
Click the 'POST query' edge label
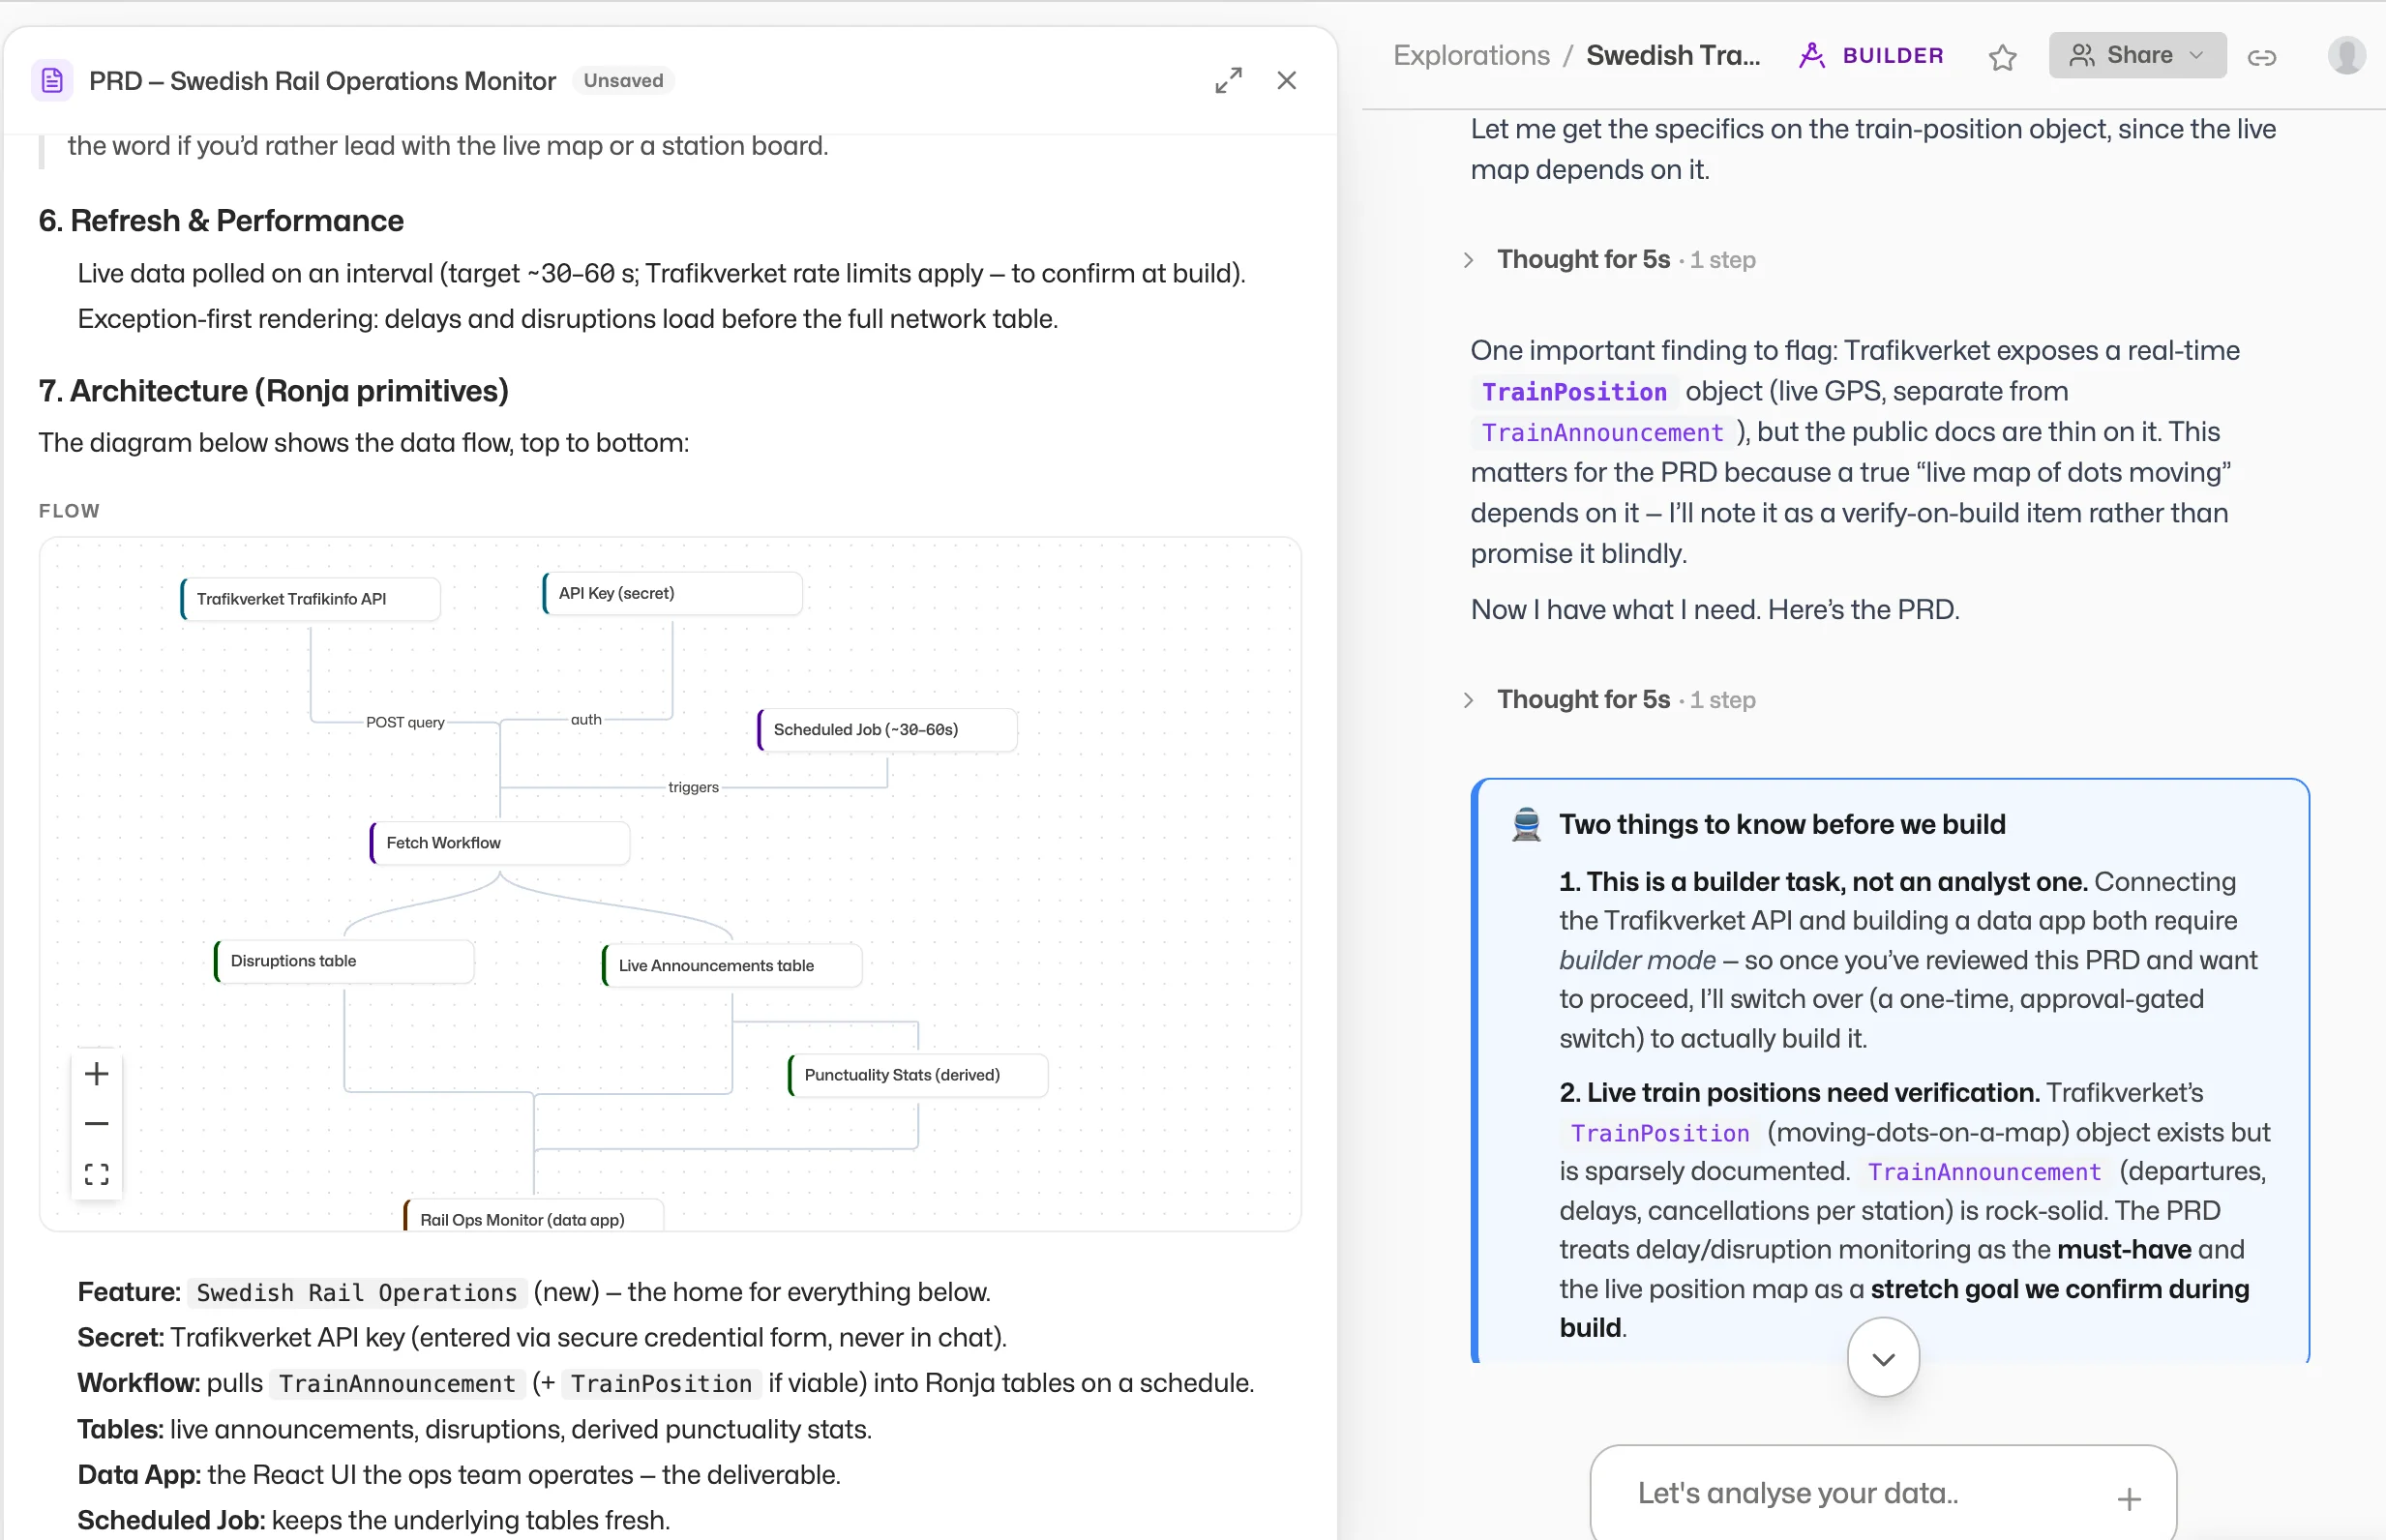[405, 722]
